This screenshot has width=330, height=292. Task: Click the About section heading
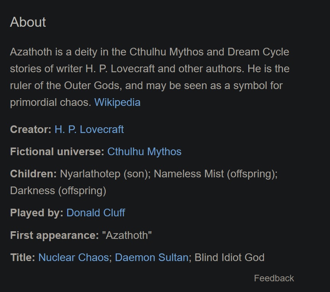[x=28, y=22]
